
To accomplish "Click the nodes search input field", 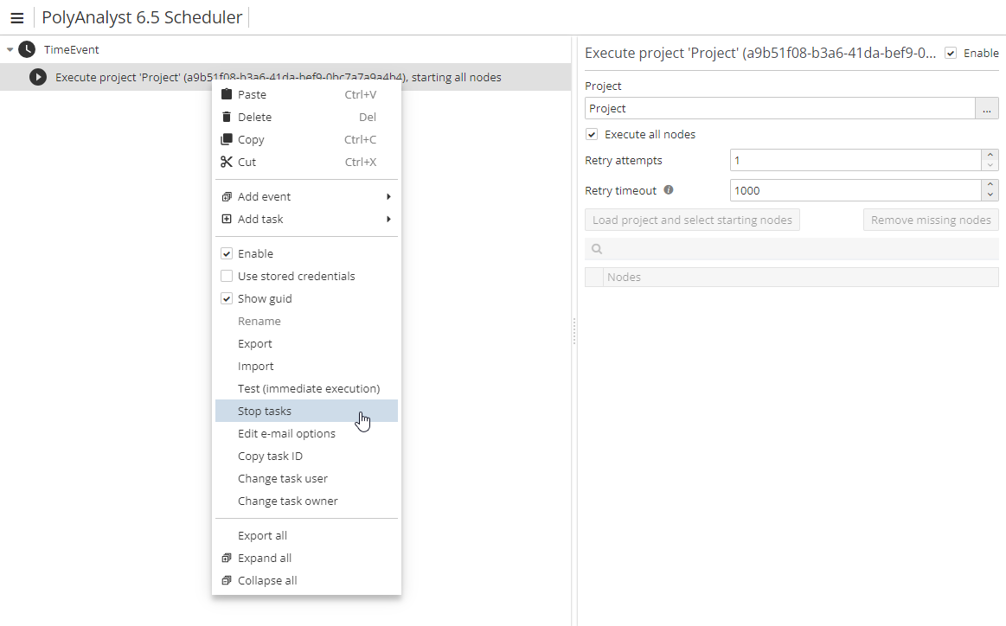I will point(800,249).
